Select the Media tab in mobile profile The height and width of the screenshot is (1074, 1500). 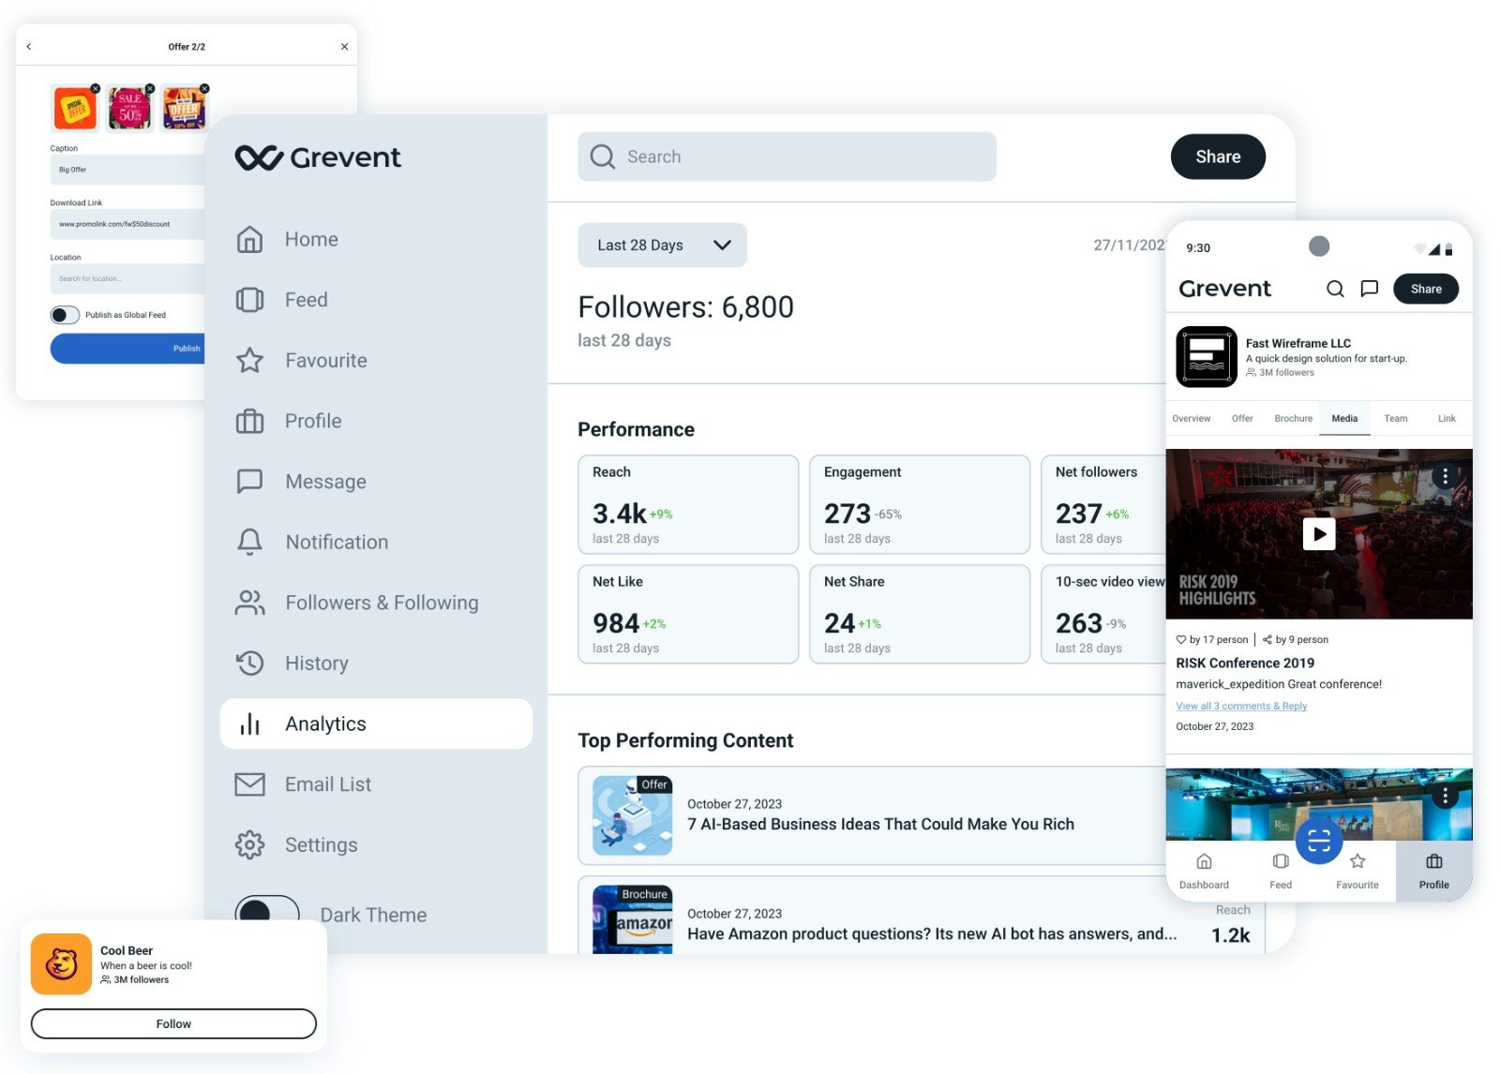click(1344, 419)
